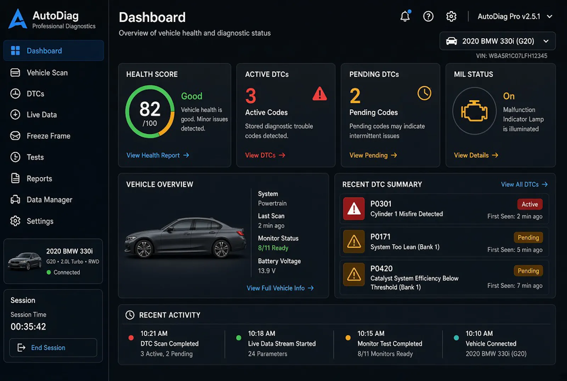Click the '8/11 Ready' monitor status value
This screenshot has width=567, height=381.
point(273,248)
